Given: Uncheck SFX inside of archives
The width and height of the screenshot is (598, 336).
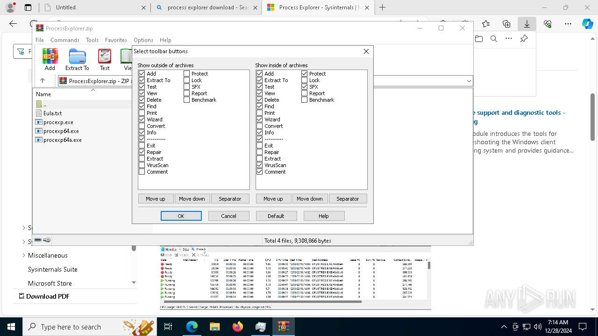Looking at the screenshot, I should [305, 87].
